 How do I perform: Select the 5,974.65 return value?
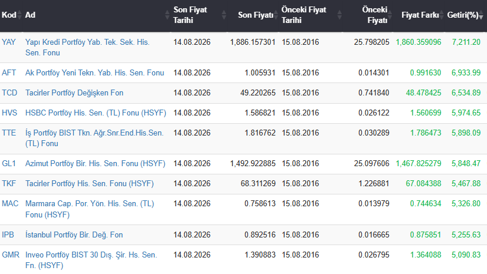[466, 113]
